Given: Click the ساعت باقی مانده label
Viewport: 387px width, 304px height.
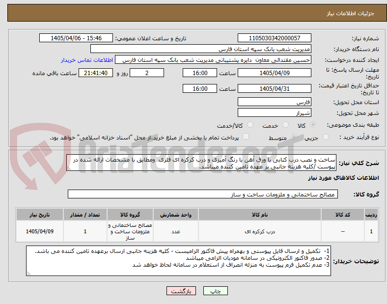Looking at the screenshot, I should point(55,73).
